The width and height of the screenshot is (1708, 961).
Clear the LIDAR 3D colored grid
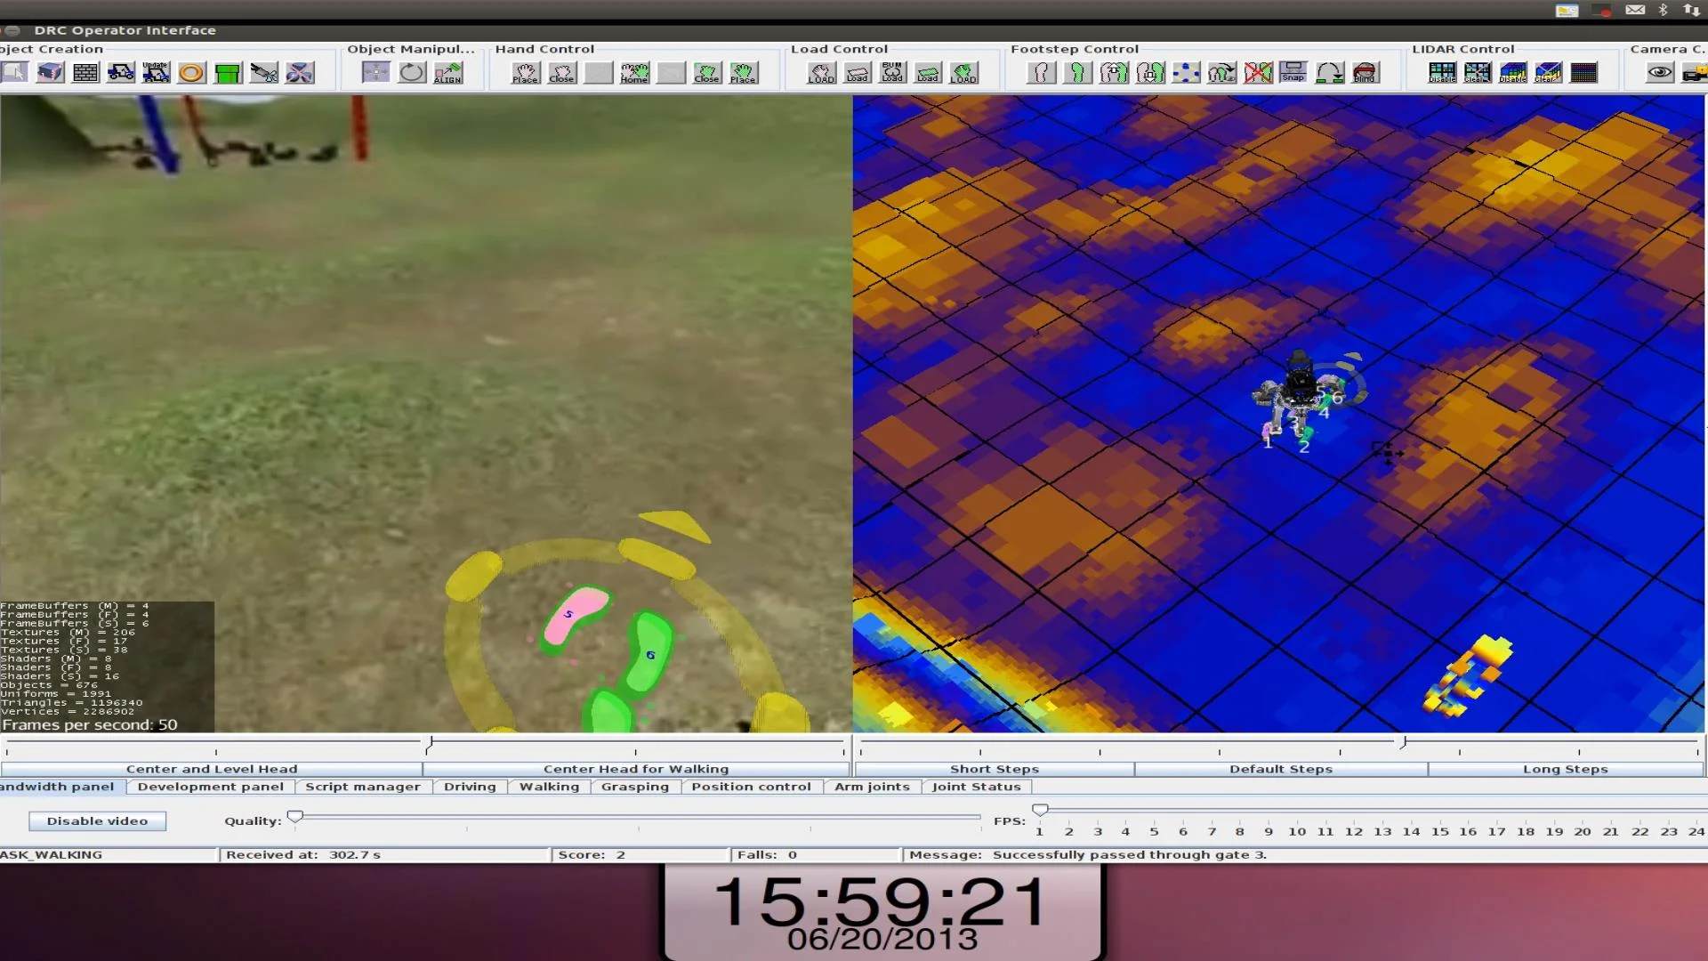click(x=1548, y=72)
